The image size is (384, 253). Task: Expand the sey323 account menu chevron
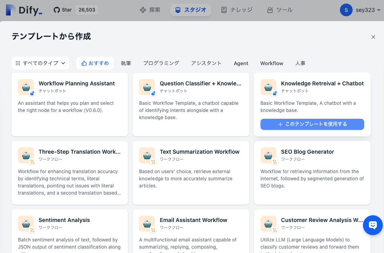pyautogui.click(x=379, y=10)
